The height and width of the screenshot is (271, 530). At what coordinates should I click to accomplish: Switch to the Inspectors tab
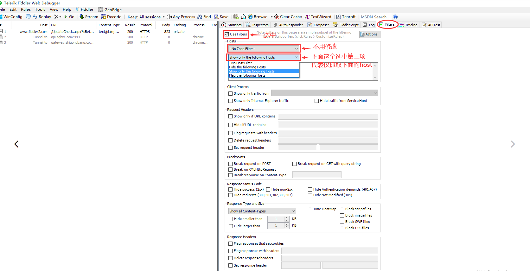tap(257, 25)
